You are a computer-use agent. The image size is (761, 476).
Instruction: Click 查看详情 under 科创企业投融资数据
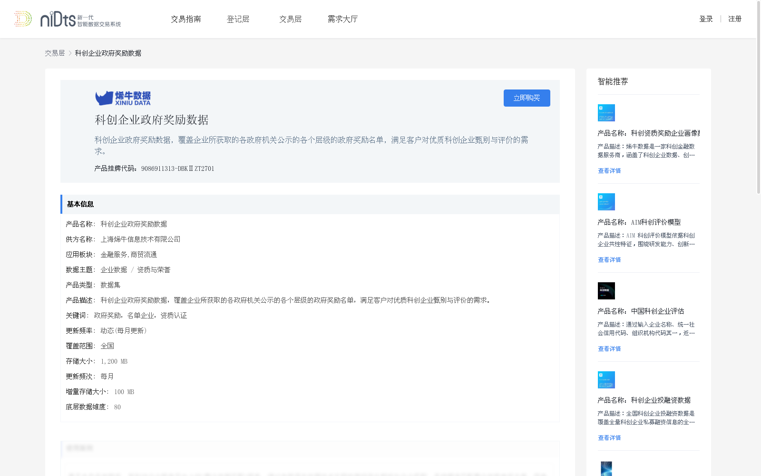click(609, 438)
